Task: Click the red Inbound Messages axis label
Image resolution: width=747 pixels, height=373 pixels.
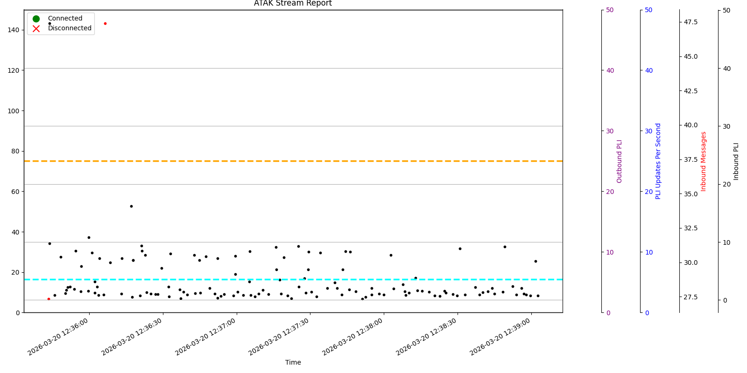Action: coord(704,161)
